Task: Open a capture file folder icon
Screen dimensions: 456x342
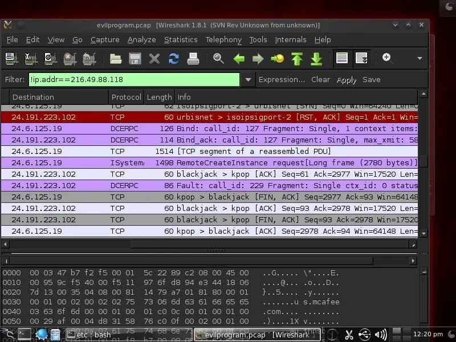Action: 116,59
